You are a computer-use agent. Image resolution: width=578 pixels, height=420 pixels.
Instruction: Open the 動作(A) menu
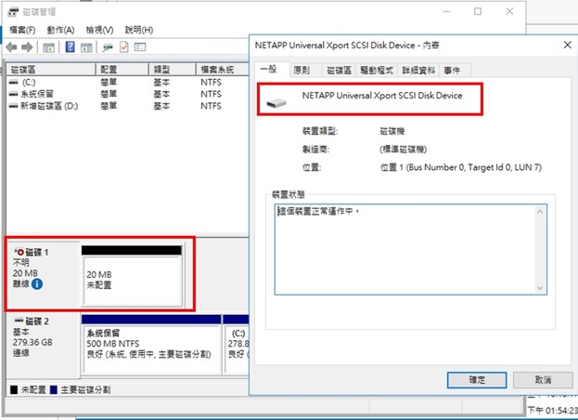pyautogui.click(x=60, y=30)
